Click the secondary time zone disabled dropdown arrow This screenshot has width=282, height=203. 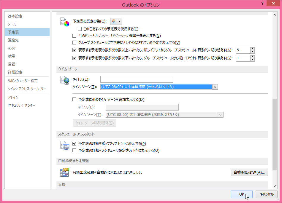pyautogui.click(x=221, y=115)
